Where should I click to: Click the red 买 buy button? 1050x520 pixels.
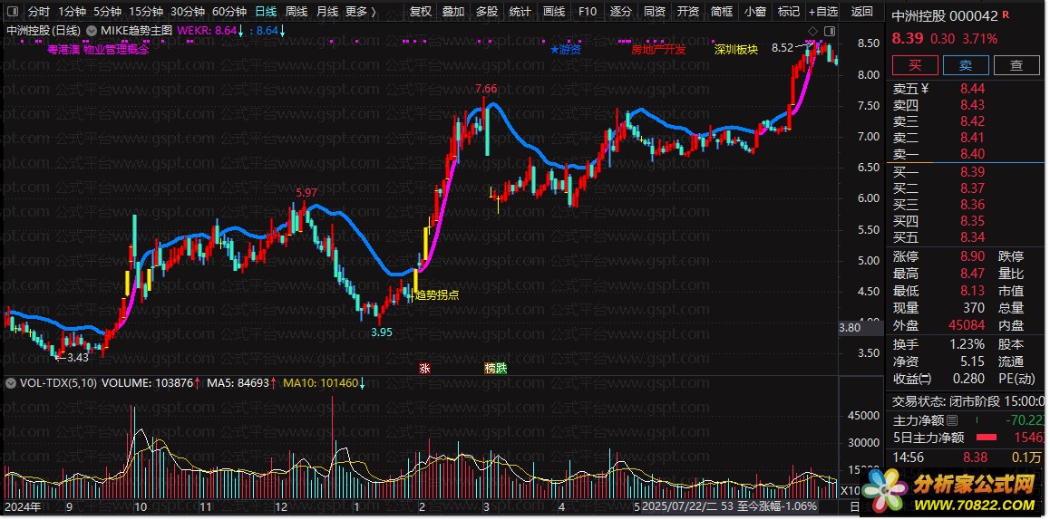click(x=914, y=65)
